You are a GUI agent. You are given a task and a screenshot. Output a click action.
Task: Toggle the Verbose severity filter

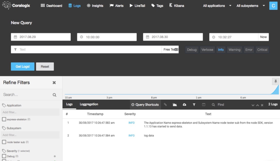[x=207, y=50]
